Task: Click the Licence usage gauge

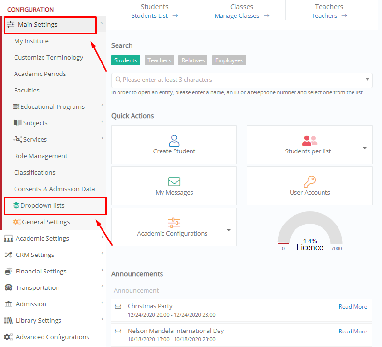Action: [x=309, y=231]
